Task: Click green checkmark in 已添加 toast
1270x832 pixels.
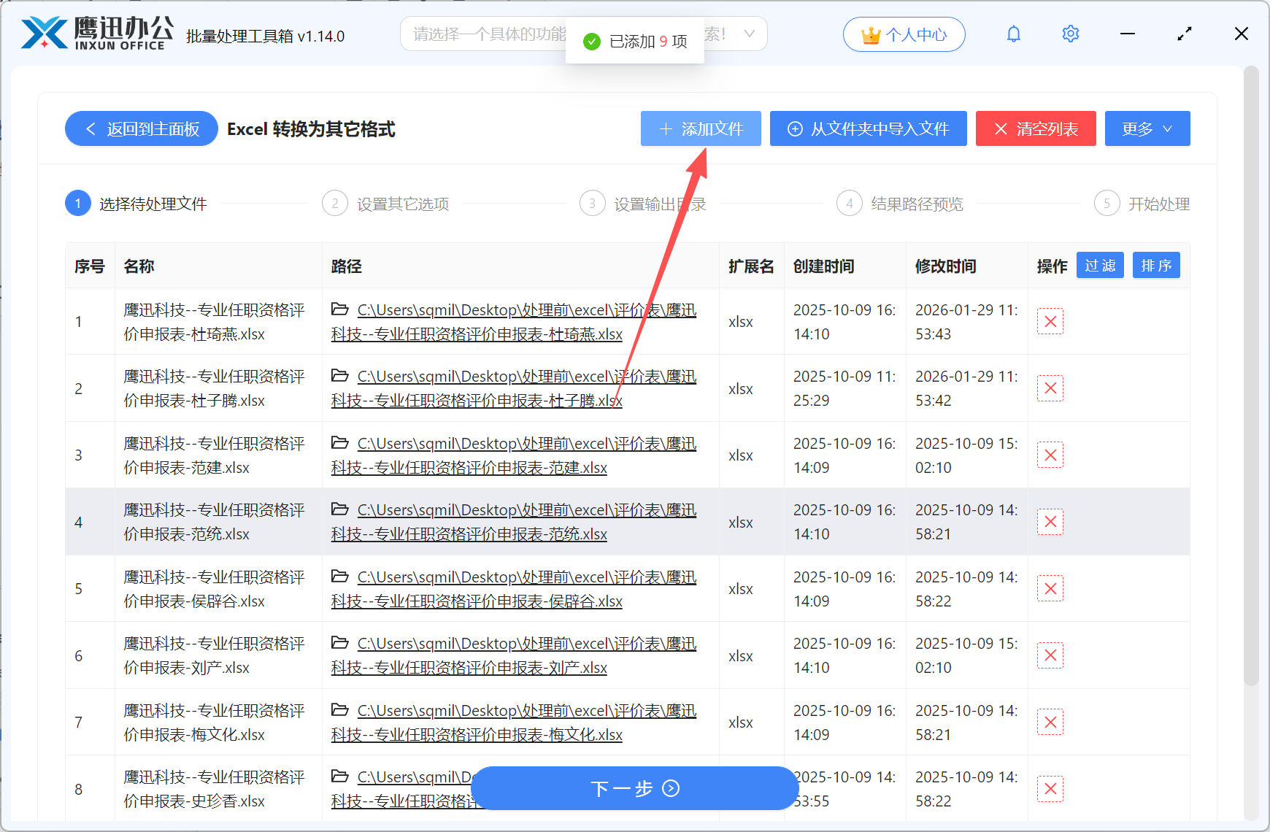Action: (x=590, y=42)
